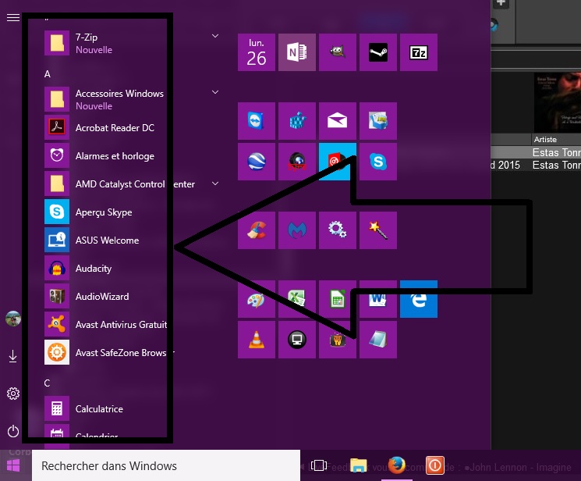Open the Notepad tile
581x481 pixels.
coord(378,340)
